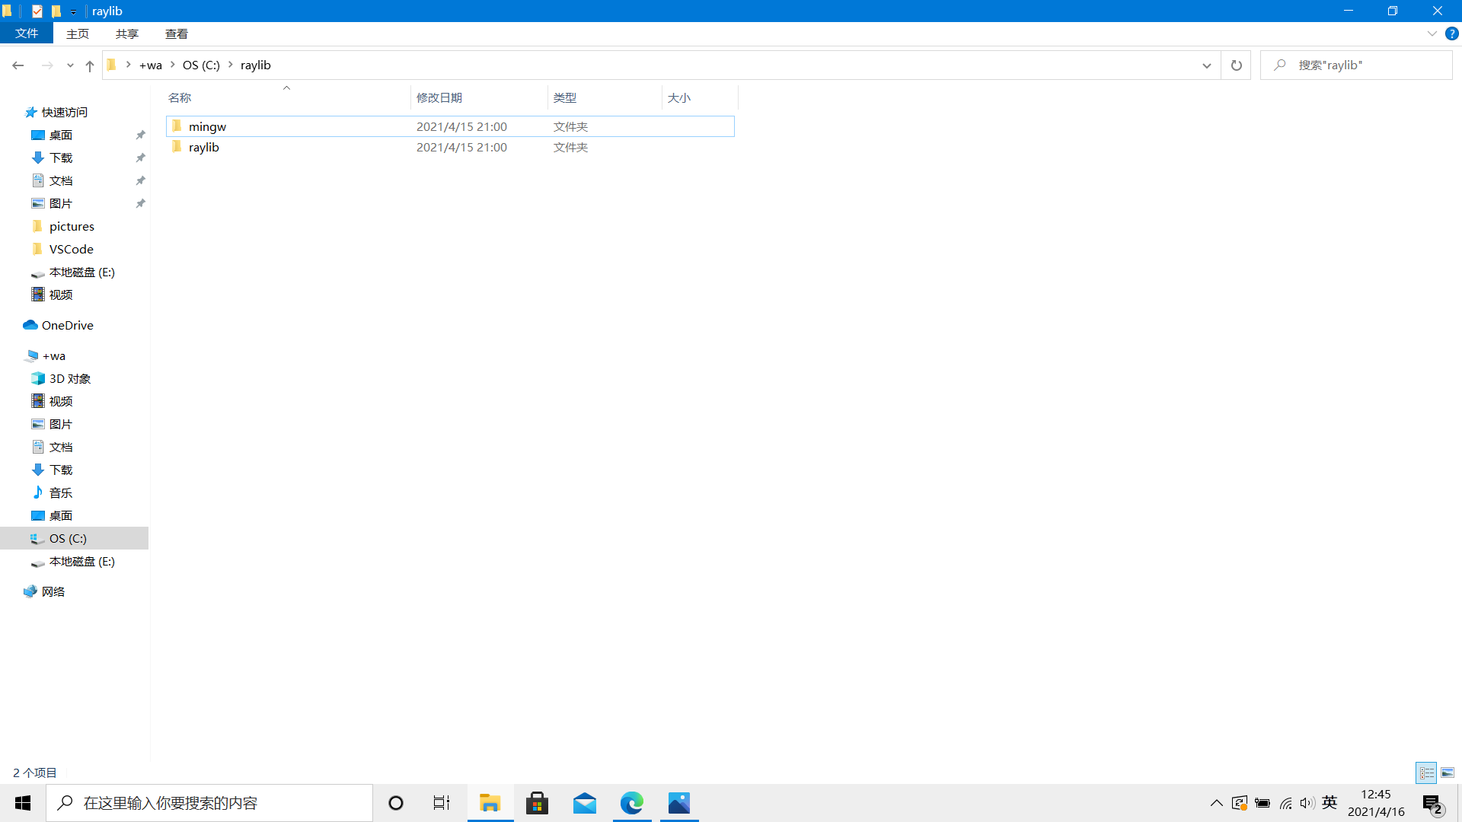Open the recent locations dropdown arrow
Viewport: 1462px width, 822px height.
(x=70, y=65)
